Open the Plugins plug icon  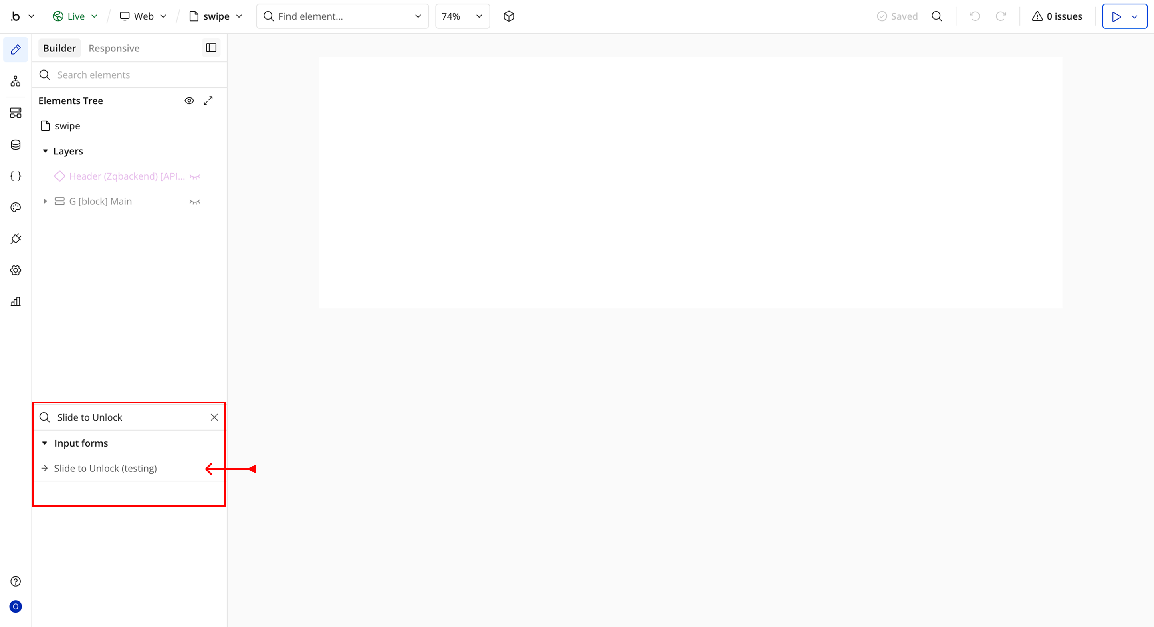pyautogui.click(x=16, y=239)
